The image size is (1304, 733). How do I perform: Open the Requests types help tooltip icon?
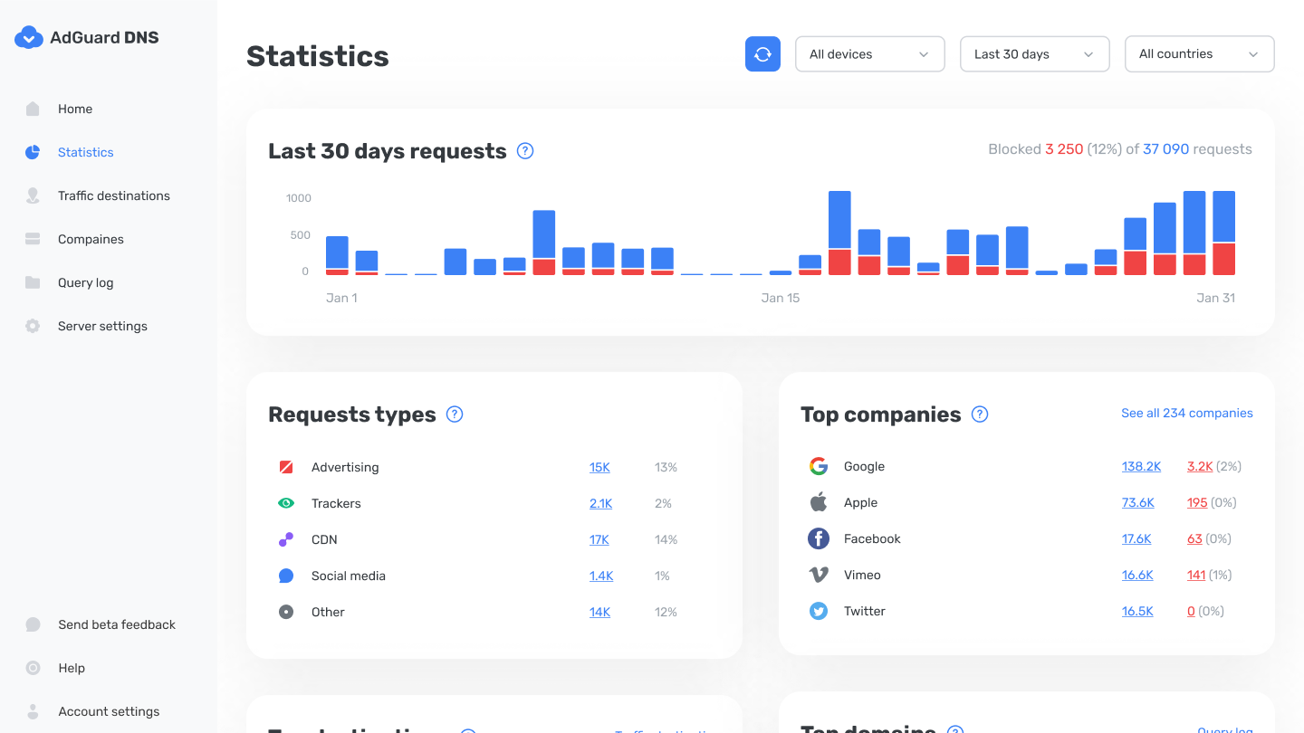(x=455, y=414)
